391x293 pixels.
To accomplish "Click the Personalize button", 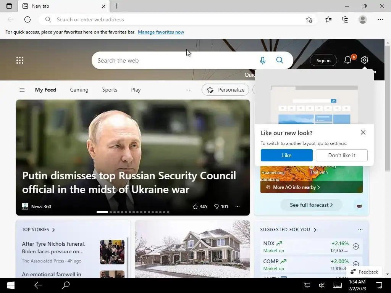I will (x=225, y=90).
